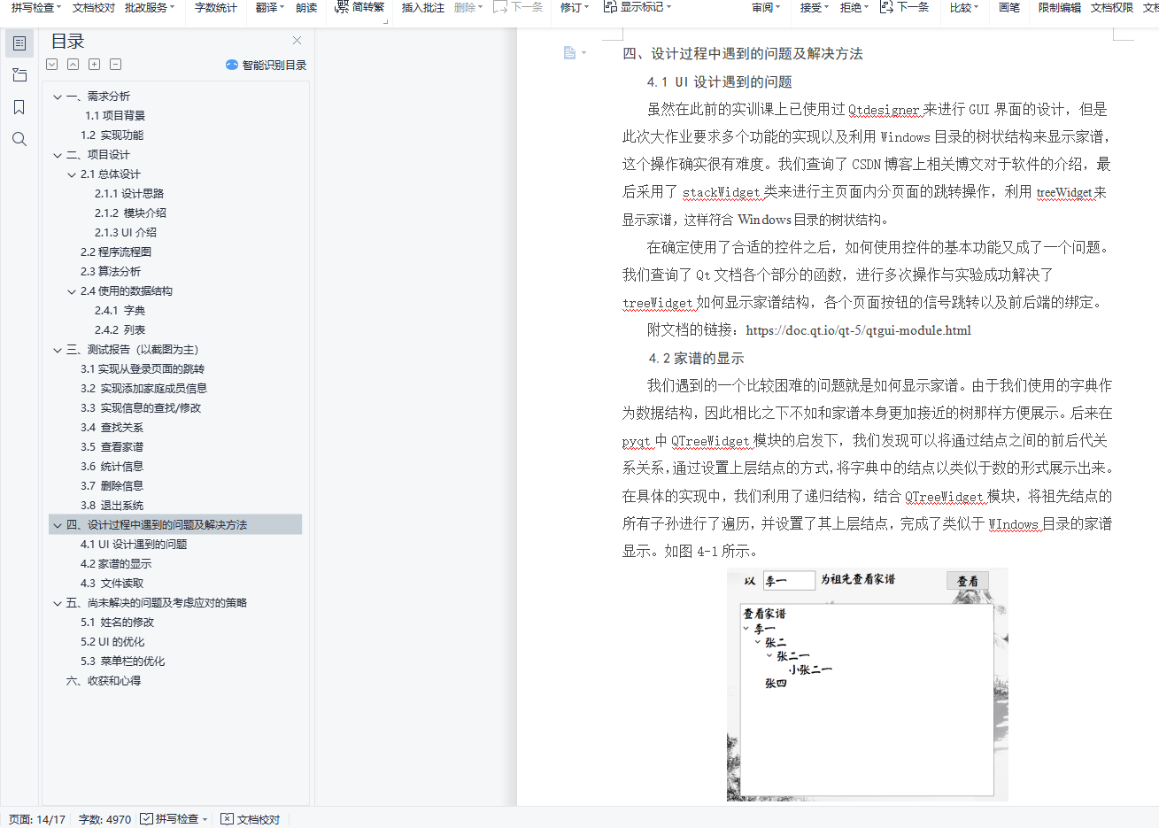Click the plus box icon under 目录 title
Image resolution: width=1159 pixels, height=828 pixels.
coord(95,65)
